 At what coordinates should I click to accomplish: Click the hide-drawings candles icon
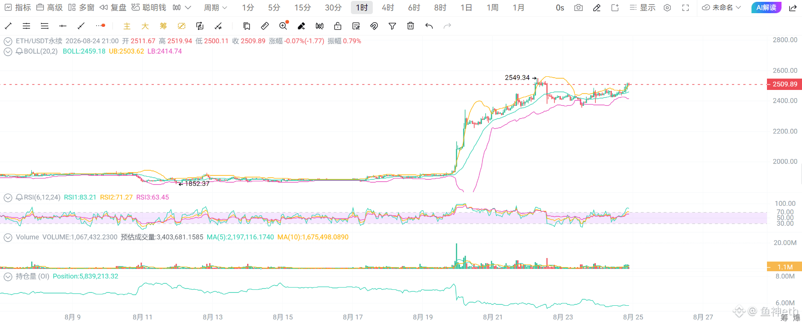(320, 26)
